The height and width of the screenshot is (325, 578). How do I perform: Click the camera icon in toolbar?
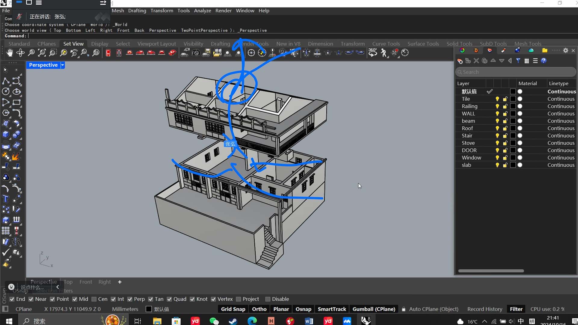pyautogui.click(x=196, y=53)
